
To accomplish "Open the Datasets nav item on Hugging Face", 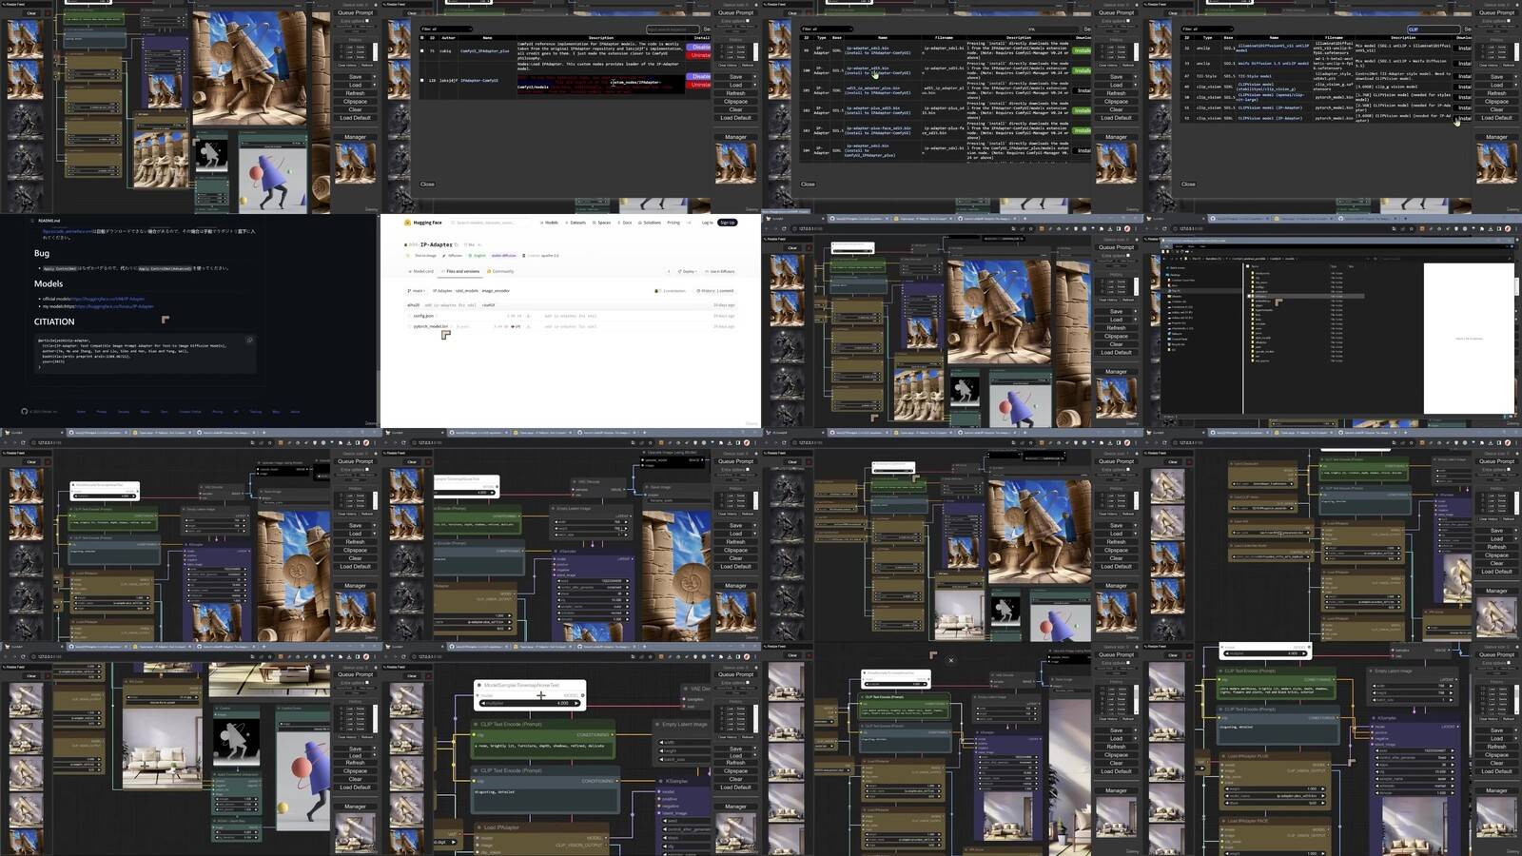I will coord(576,223).
